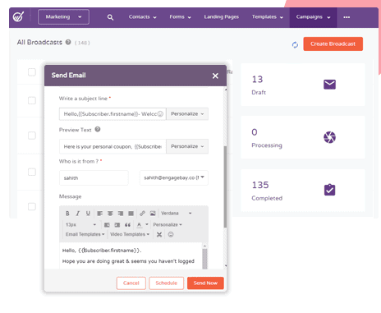Click into the subject line field
Screen dimensions: 381x313
coord(112,114)
